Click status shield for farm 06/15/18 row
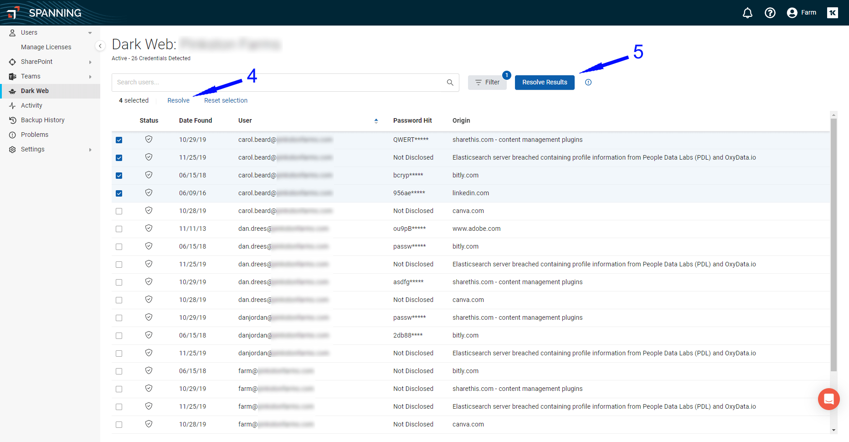 click(149, 371)
